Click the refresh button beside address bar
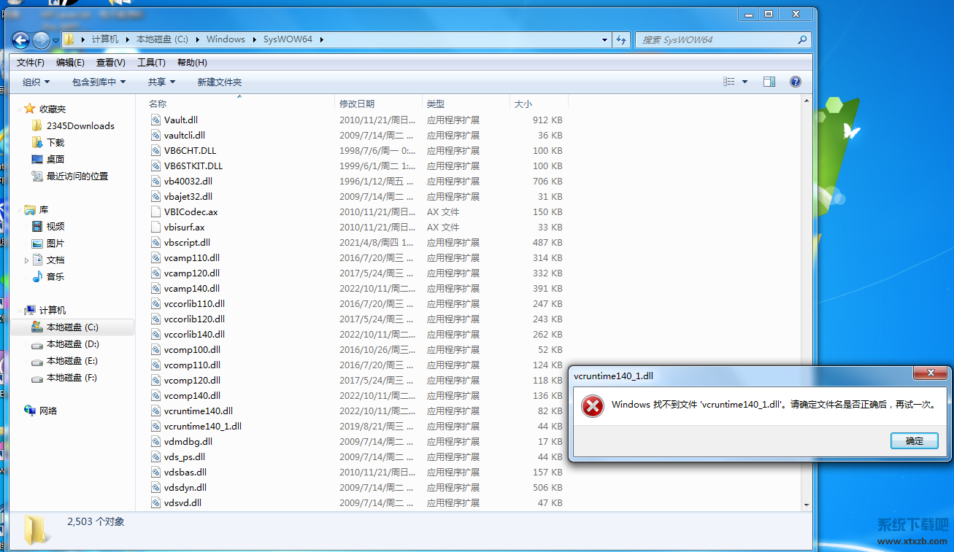The width and height of the screenshot is (954, 552). click(x=621, y=39)
